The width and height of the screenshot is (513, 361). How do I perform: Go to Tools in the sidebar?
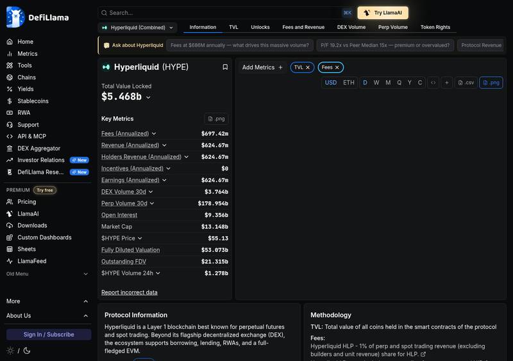pyautogui.click(x=24, y=65)
